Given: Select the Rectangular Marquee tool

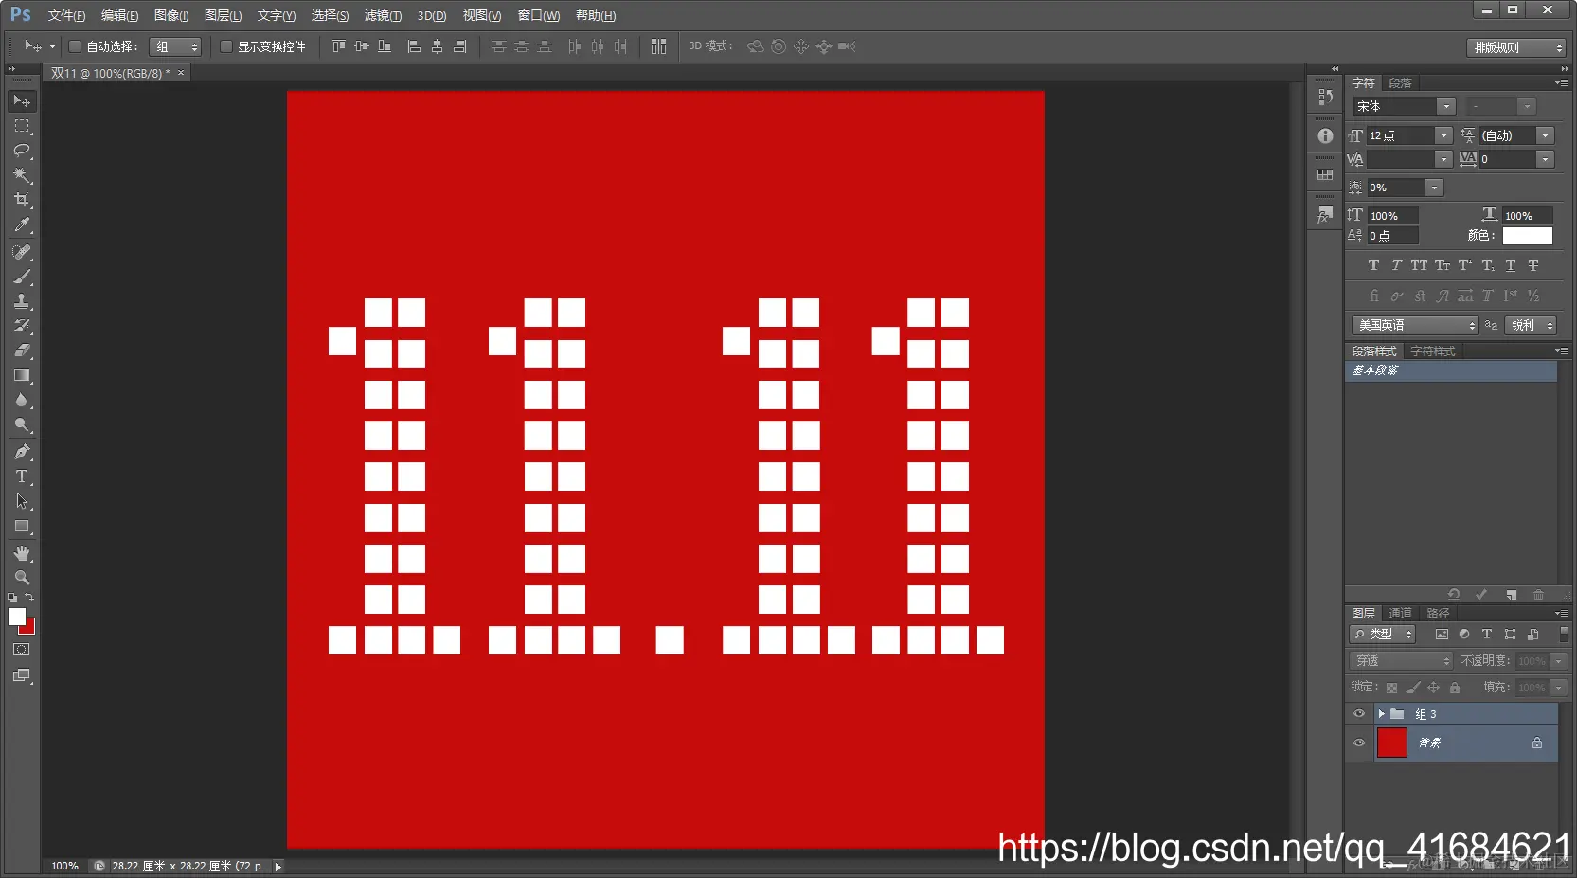Looking at the screenshot, I should pyautogui.click(x=22, y=126).
